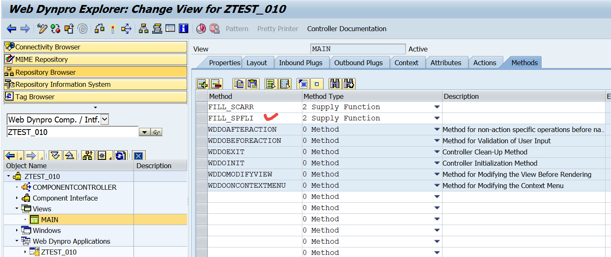Image resolution: width=611 pixels, height=257 pixels.
Task: Click the blue Back arrow in top toolbar
Action: tap(12, 29)
